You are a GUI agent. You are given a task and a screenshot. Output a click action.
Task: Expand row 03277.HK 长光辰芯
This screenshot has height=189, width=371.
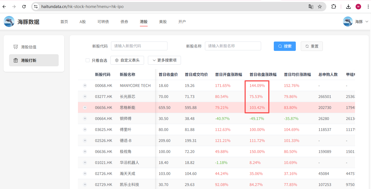coord(85,97)
